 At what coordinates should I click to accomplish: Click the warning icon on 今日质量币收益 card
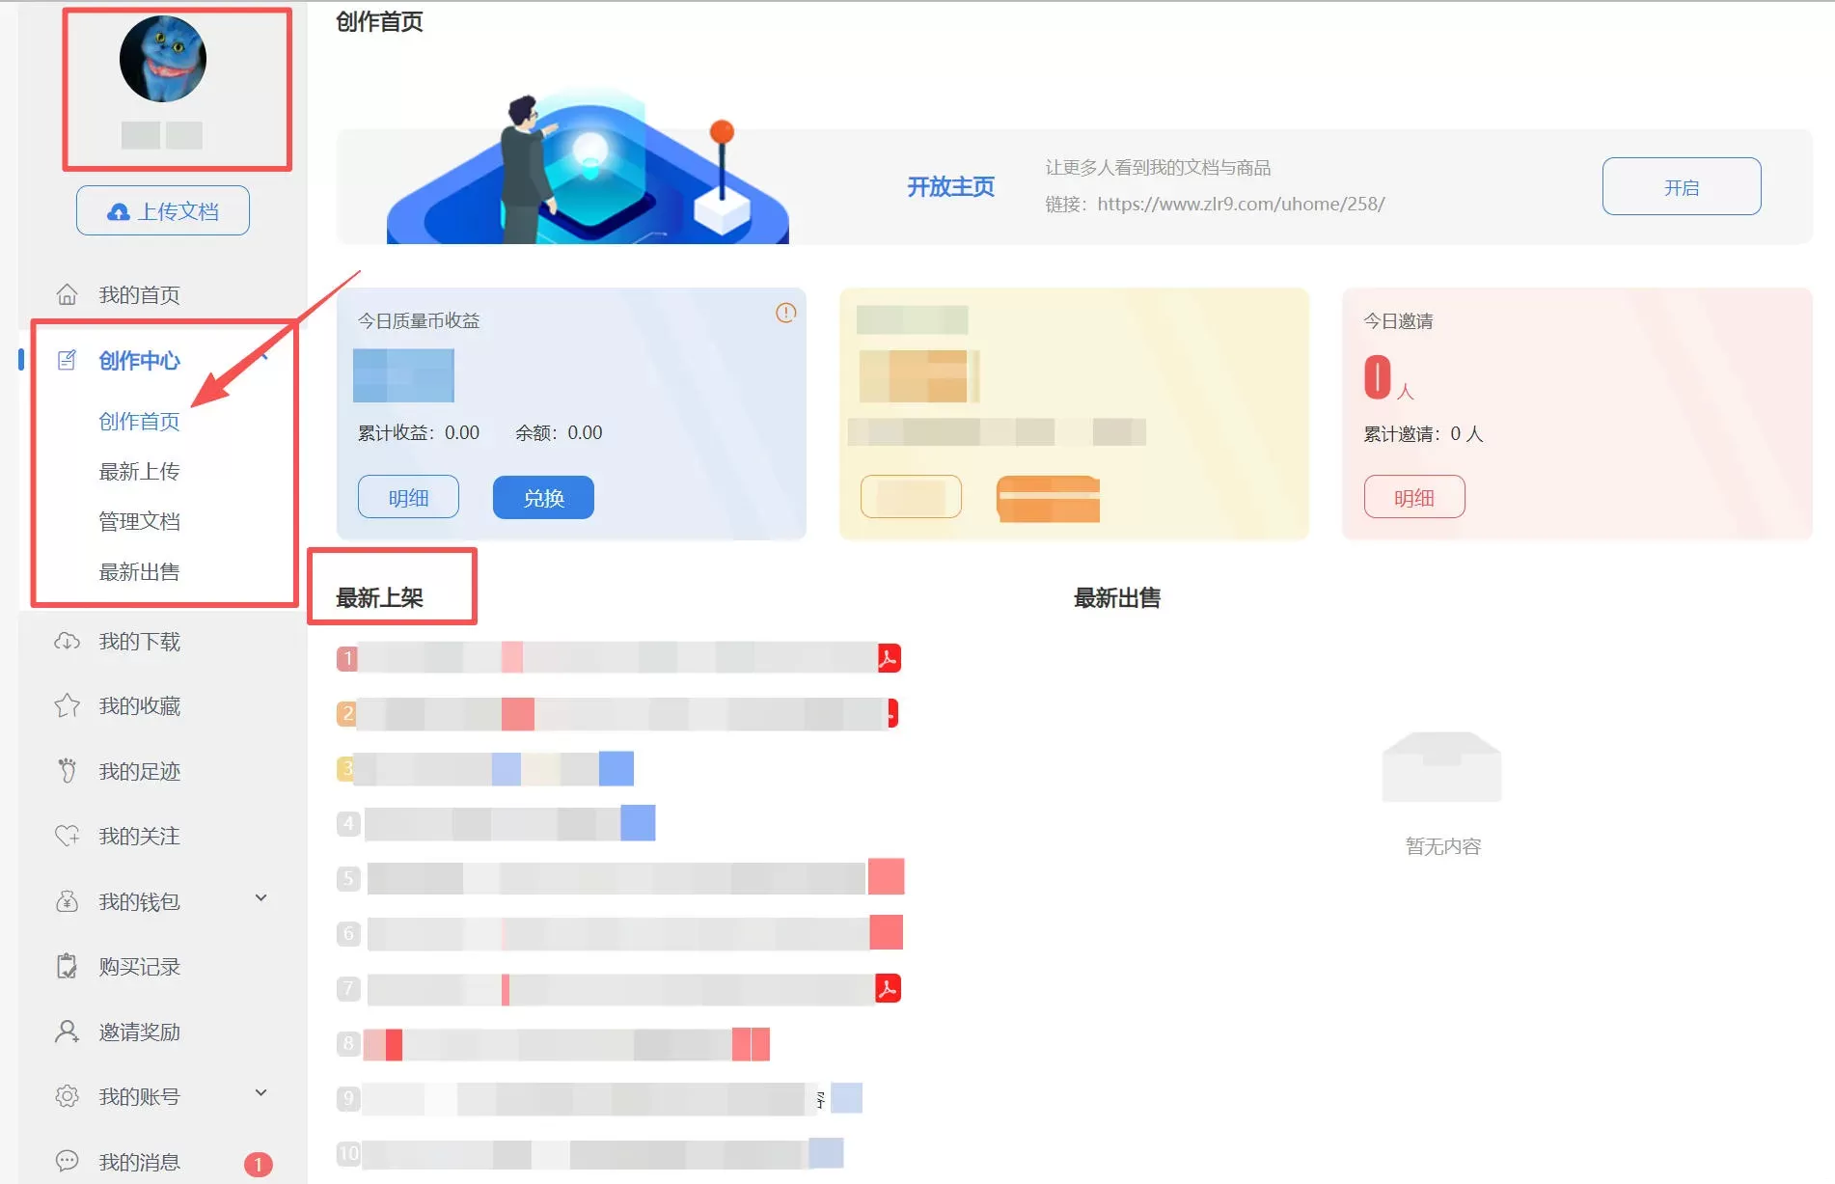click(784, 314)
